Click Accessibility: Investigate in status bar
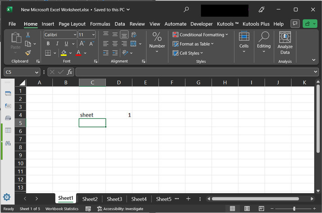 [120, 209]
